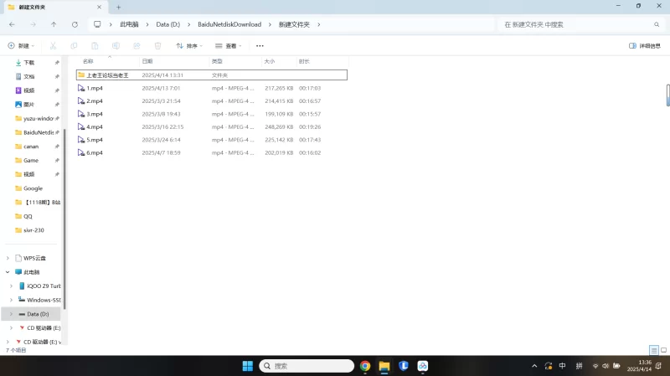Viewport: 670px width, 376px height.
Task: Switch to large thumbnails view
Action: [x=662, y=349]
